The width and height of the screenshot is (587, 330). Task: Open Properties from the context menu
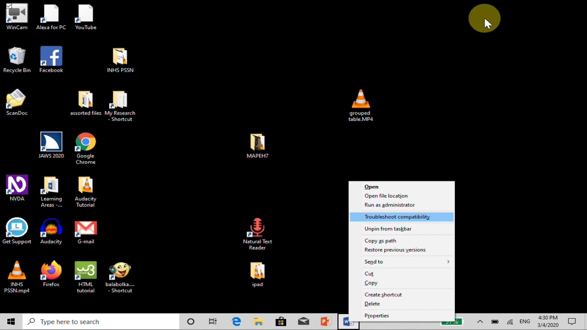pyautogui.click(x=401, y=316)
